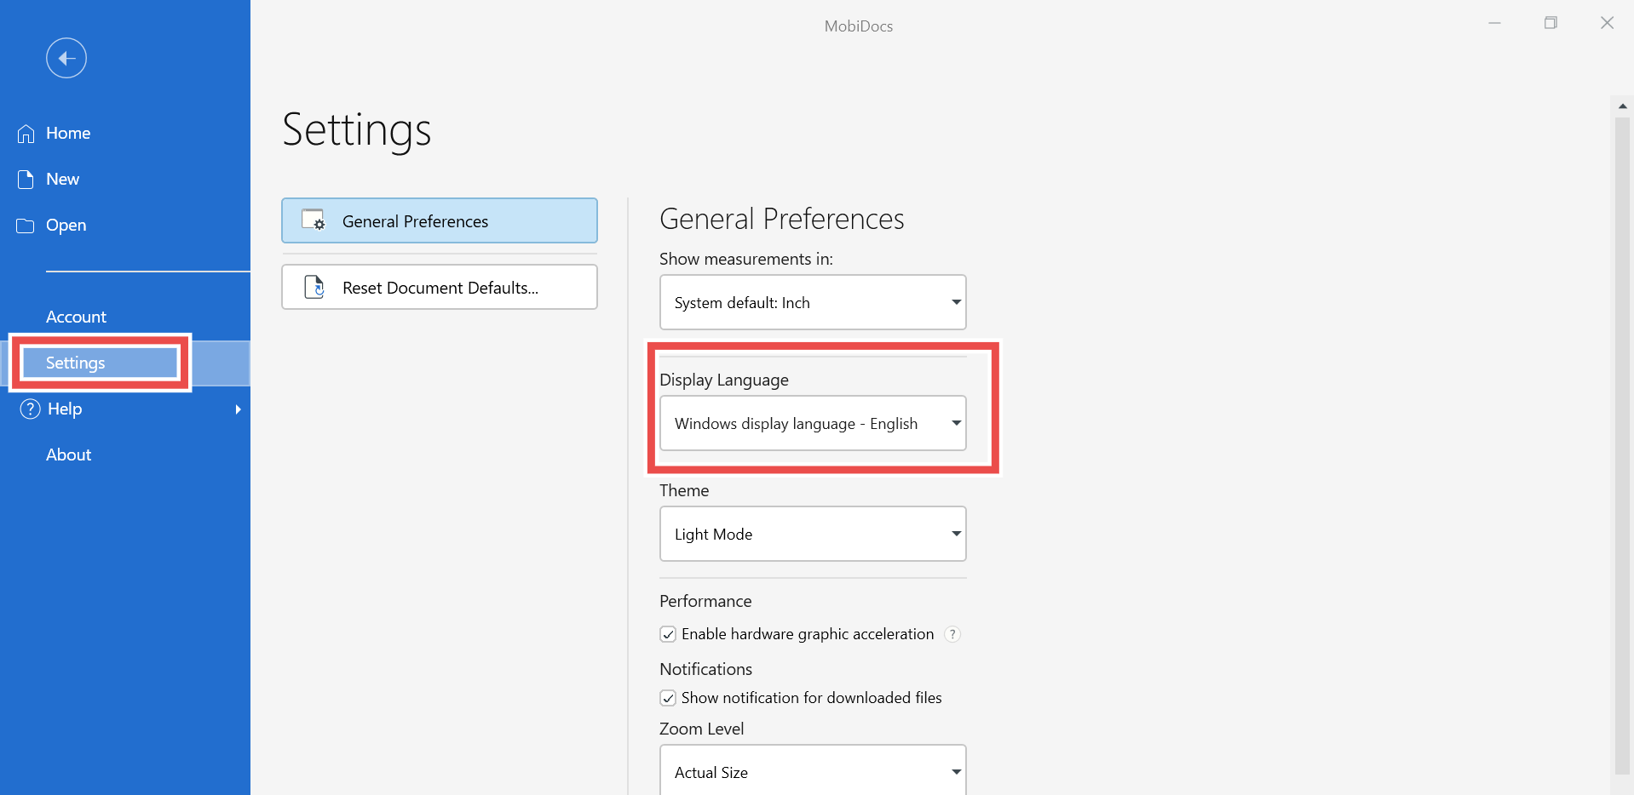1634x795 pixels.
Task: Click the MobiDocs title text
Action: click(859, 26)
